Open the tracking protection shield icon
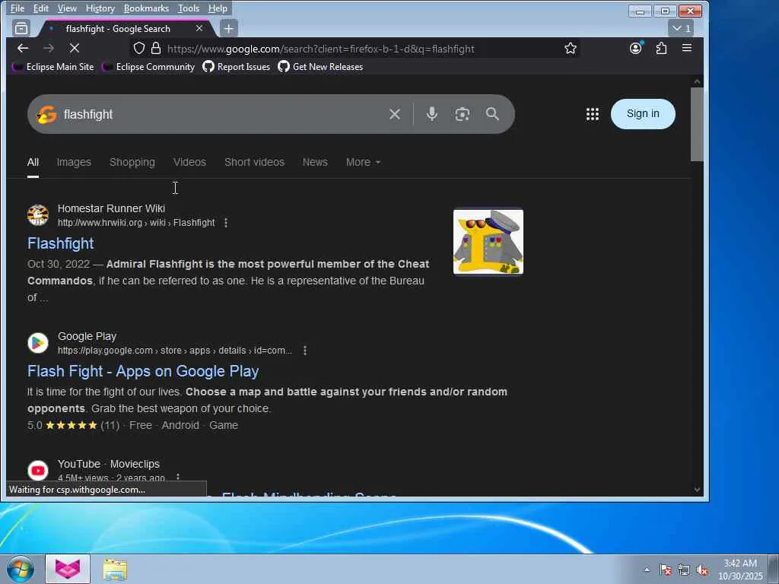The image size is (779, 584). [x=139, y=48]
